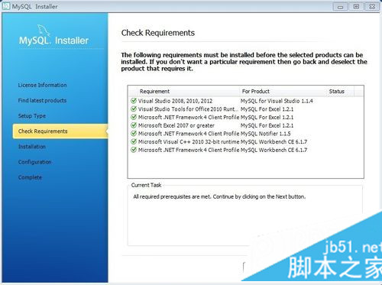Select the MySQL Notifier 1.1.5 product cell
382x285 pixels.
pos(266,134)
